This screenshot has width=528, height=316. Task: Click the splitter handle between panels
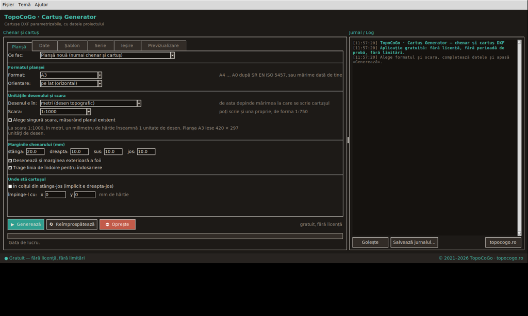click(348, 140)
